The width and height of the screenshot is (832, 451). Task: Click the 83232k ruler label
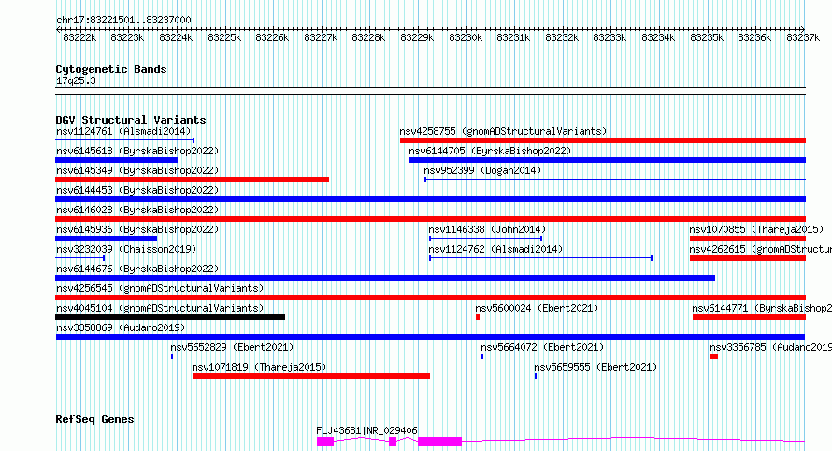[562, 37]
